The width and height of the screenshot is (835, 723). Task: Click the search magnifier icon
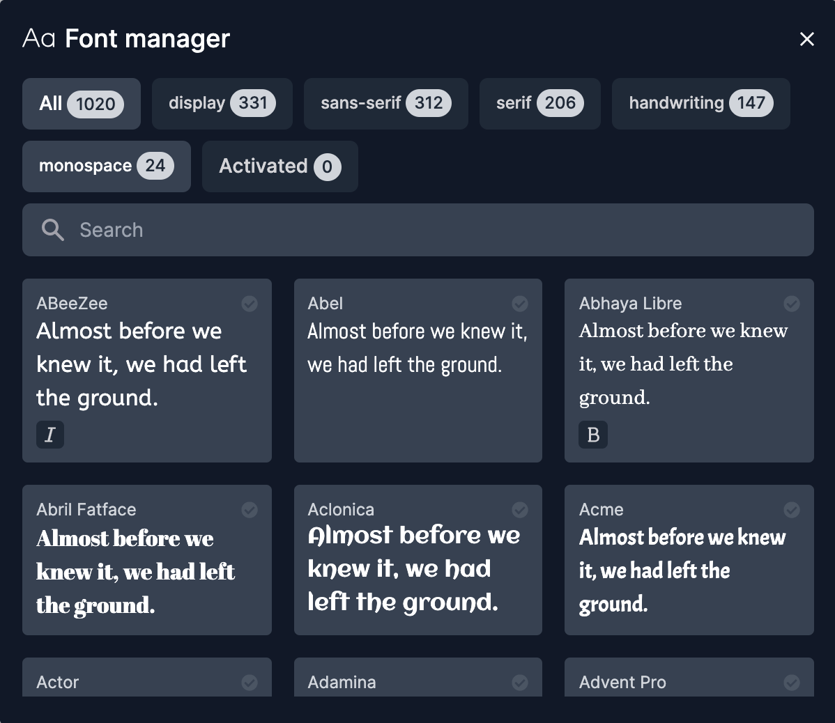[53, 230]
